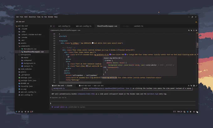Open the Selection menu
213x128 pixels.
pos(32,17)
